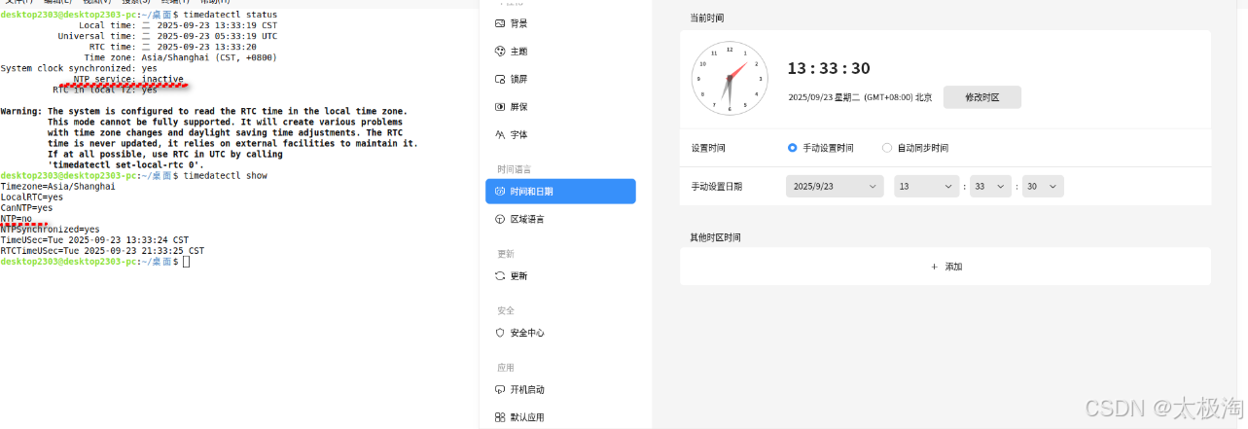Click the 'System clock synchronized: yes' line
Viewport: 1248px width, 429px height.
click(79, 68)
